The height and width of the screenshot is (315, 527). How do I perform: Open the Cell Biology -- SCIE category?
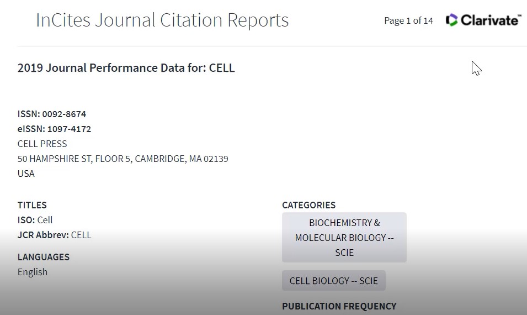click(334, 281)
